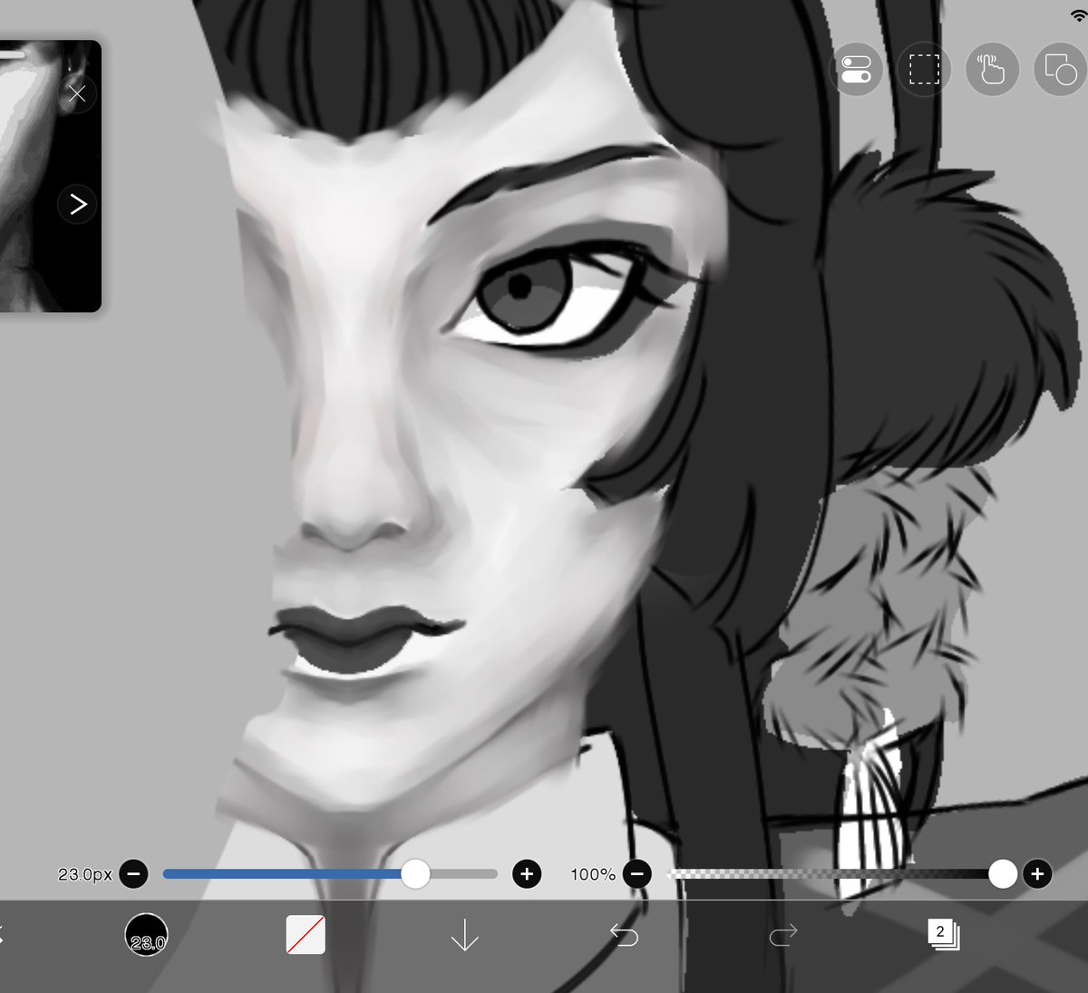Open the selection area tool with dashed square
Screen dimensions: 1088x993
coord(924,69)
